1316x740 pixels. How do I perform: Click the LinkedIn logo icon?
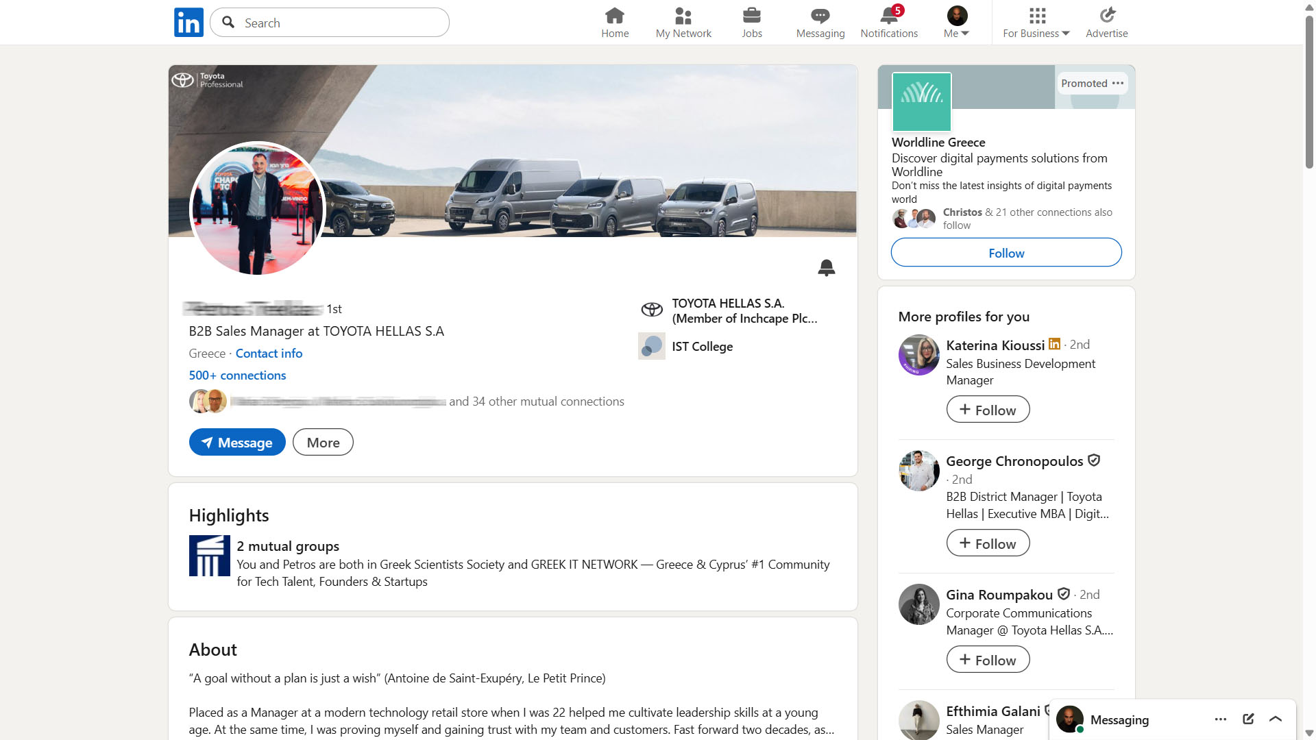coord(188,23)
